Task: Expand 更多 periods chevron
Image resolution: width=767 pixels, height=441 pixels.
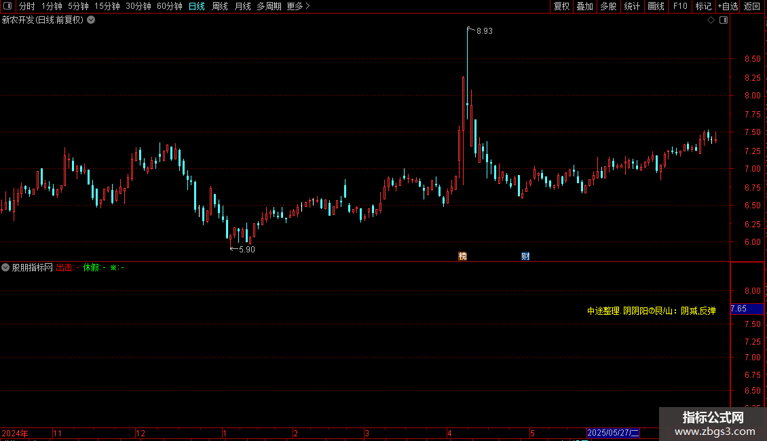Action: (307, 6)
